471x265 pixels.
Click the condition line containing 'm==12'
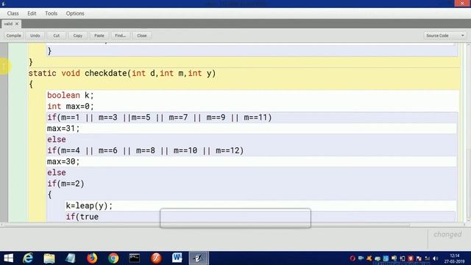coord(146,150)
